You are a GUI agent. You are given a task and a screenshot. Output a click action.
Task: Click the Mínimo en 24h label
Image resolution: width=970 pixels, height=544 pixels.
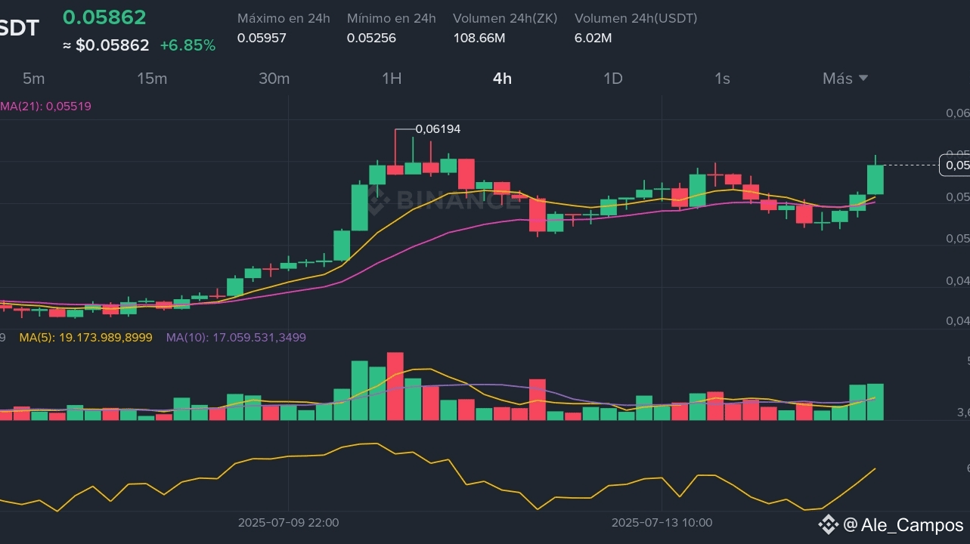click(392, 18)
